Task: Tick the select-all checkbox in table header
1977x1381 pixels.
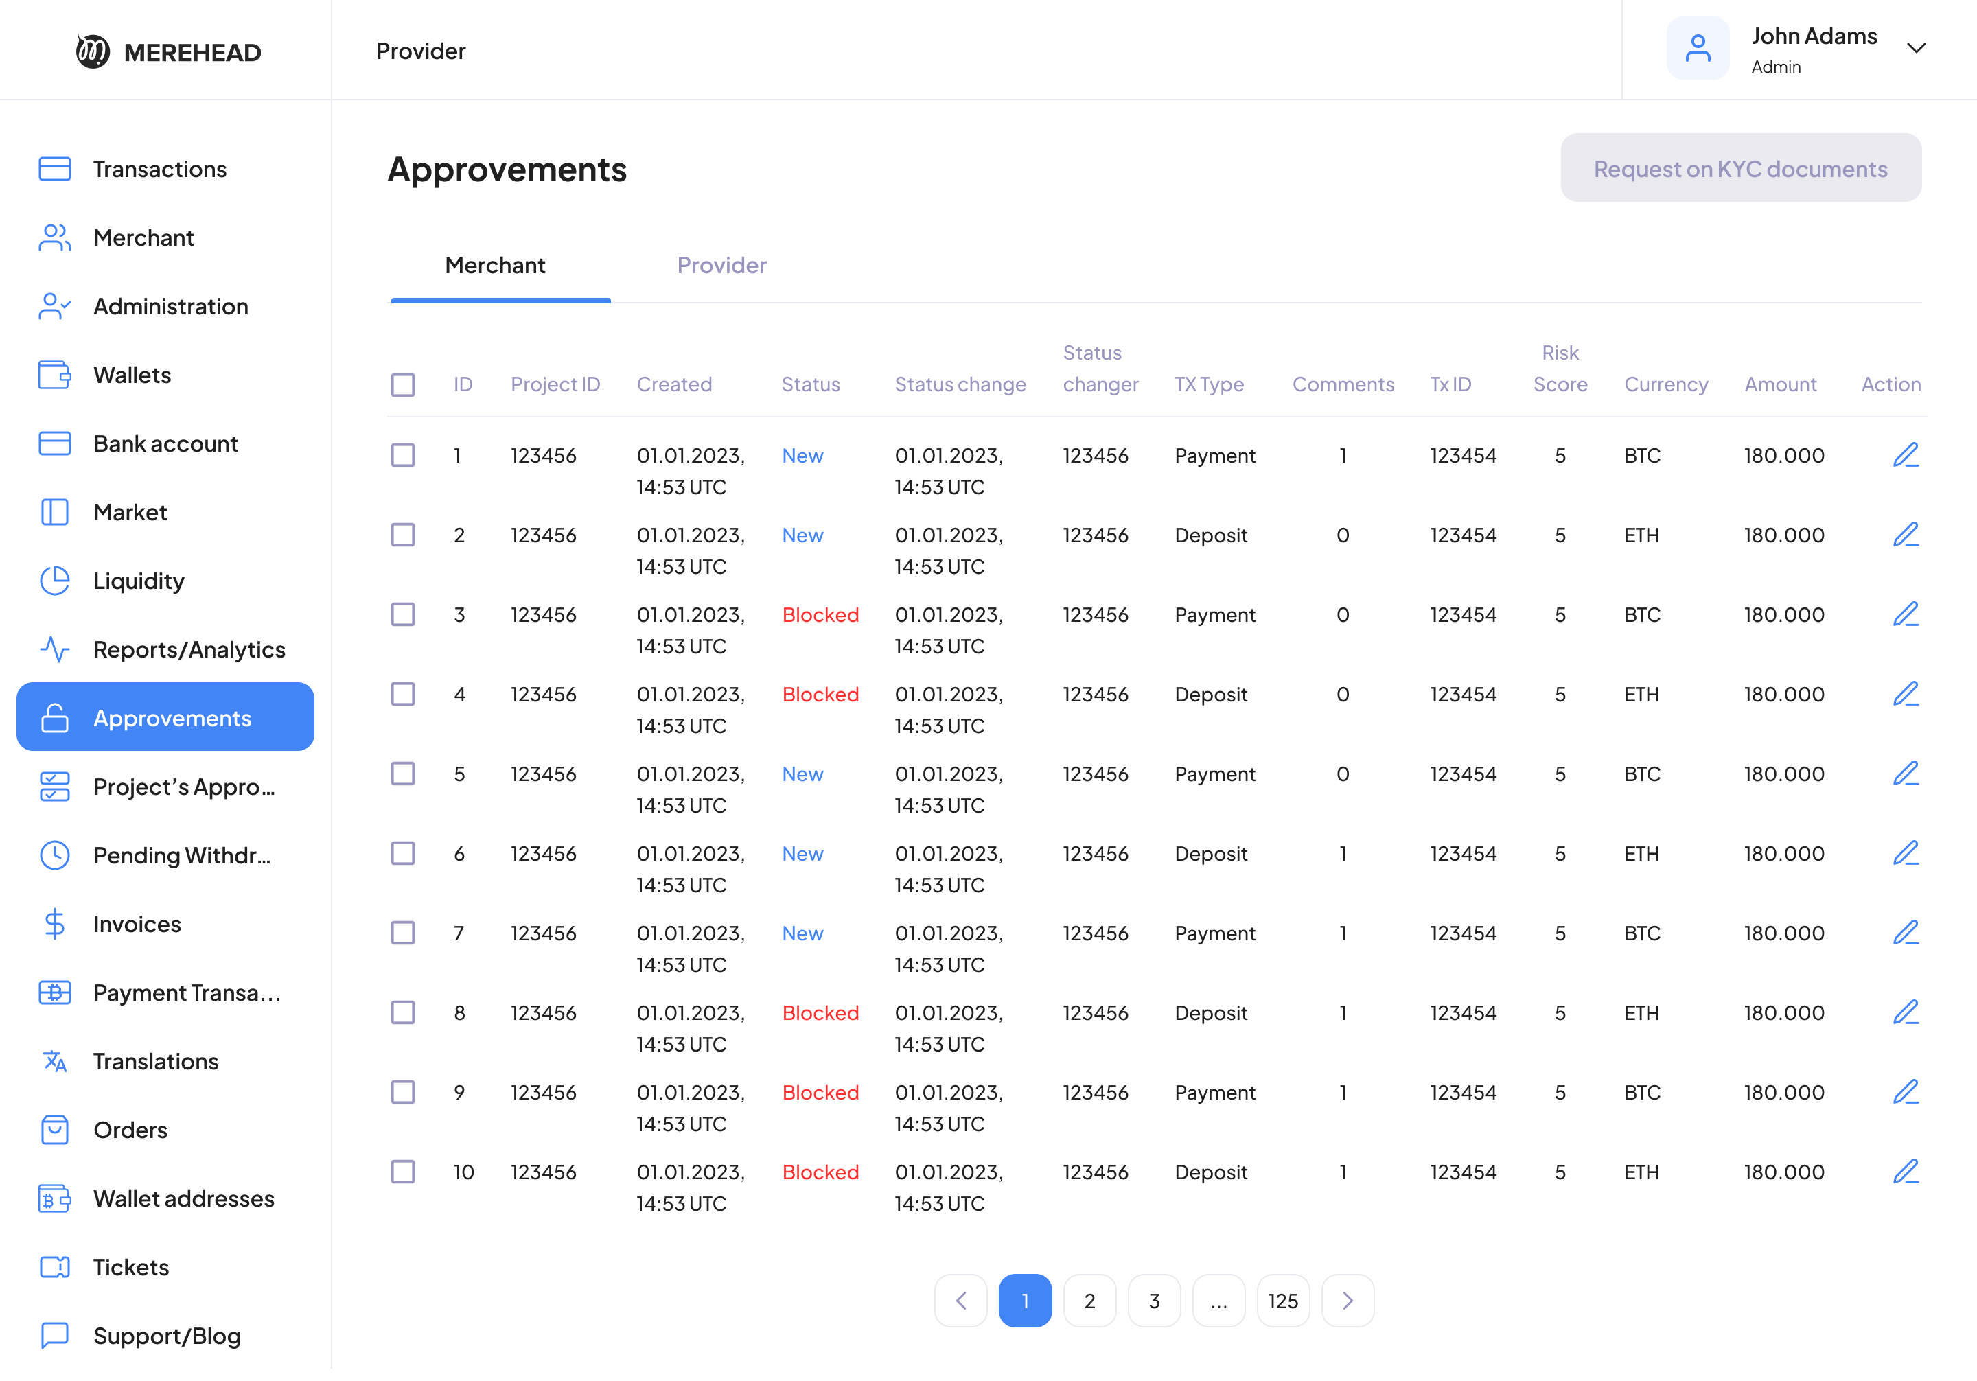Action: click(x=403, y=384)
